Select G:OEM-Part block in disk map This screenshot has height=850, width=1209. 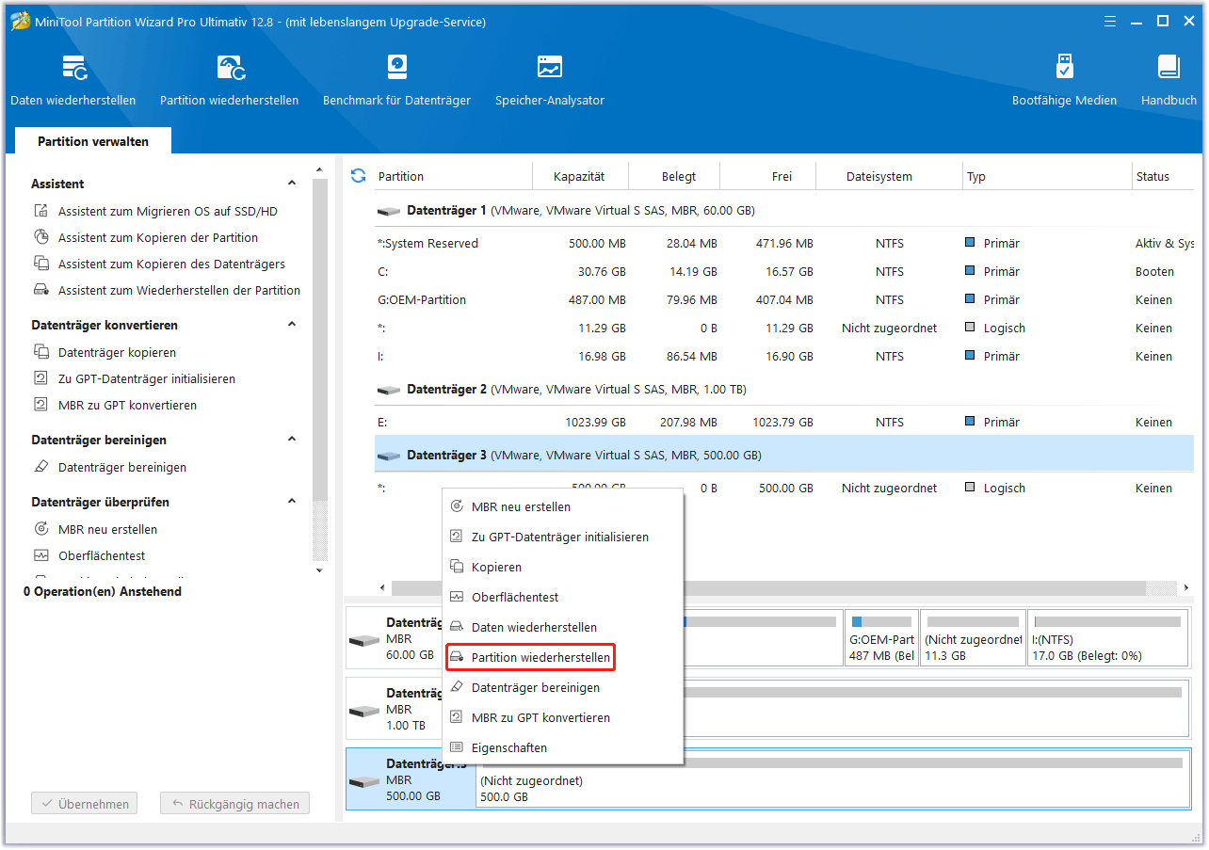[x=881, y=637]
